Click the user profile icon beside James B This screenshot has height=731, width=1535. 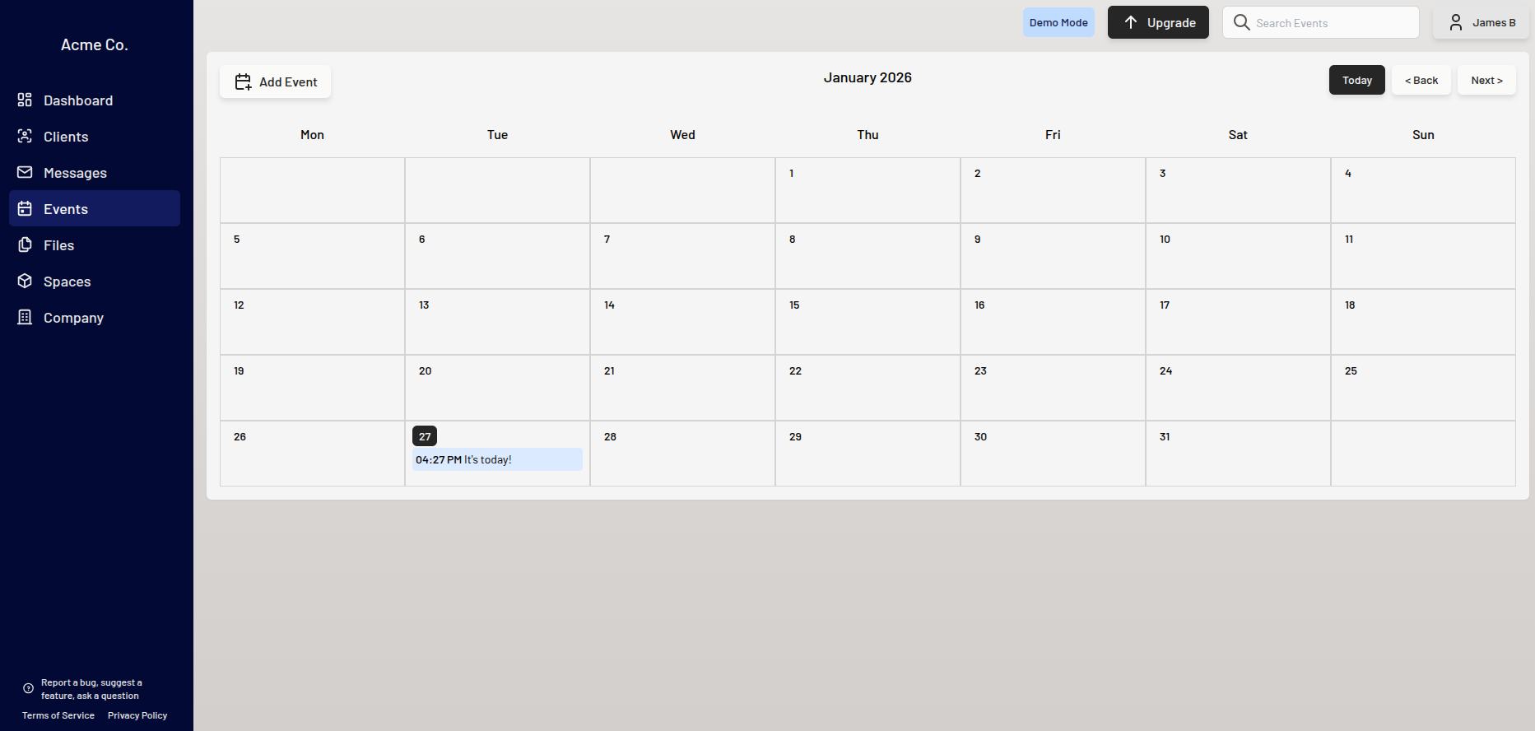(x=1455, y=22)
